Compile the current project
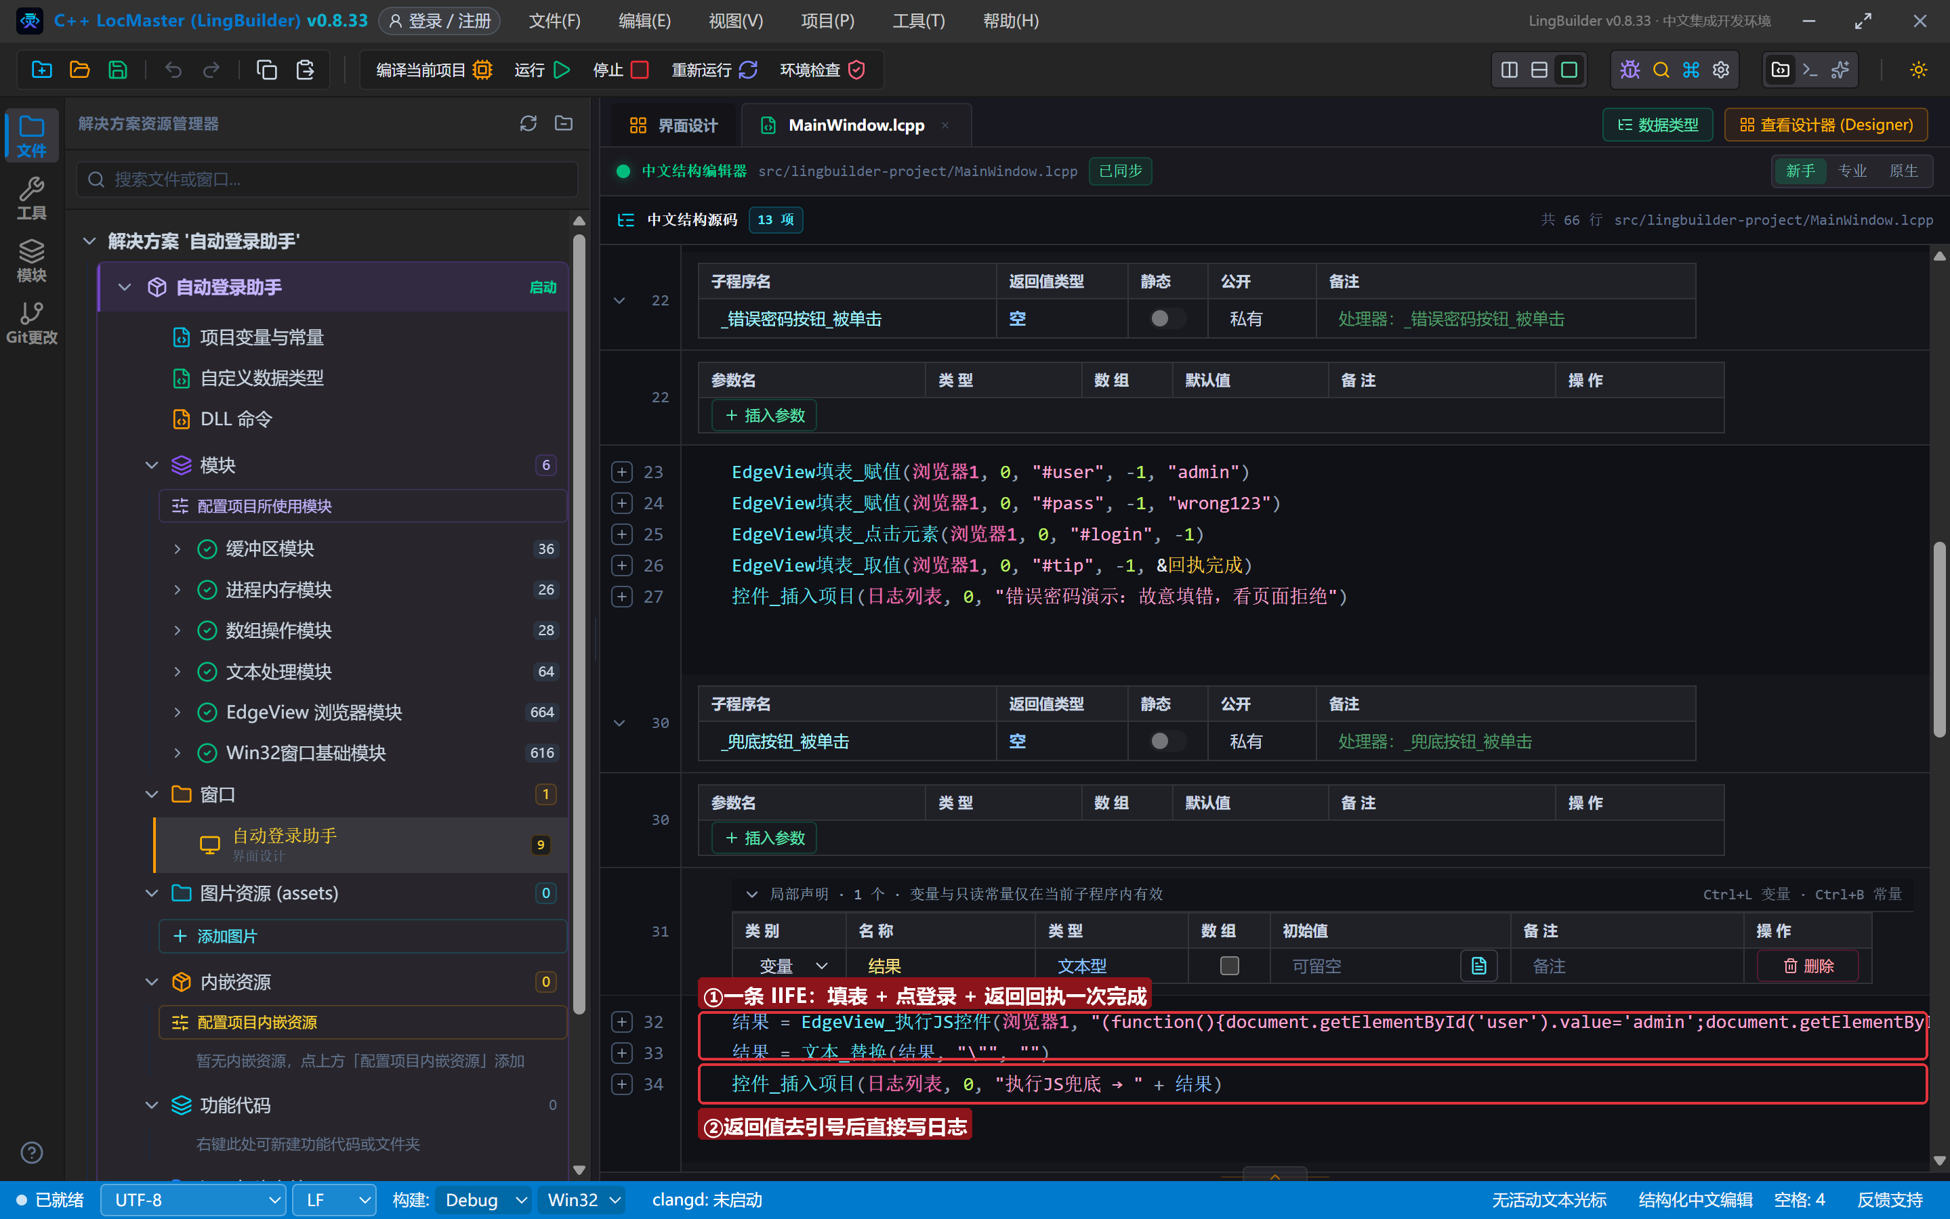This screenshot has width=1950, height=1219. pyautogui.click(x=434, y=70)
